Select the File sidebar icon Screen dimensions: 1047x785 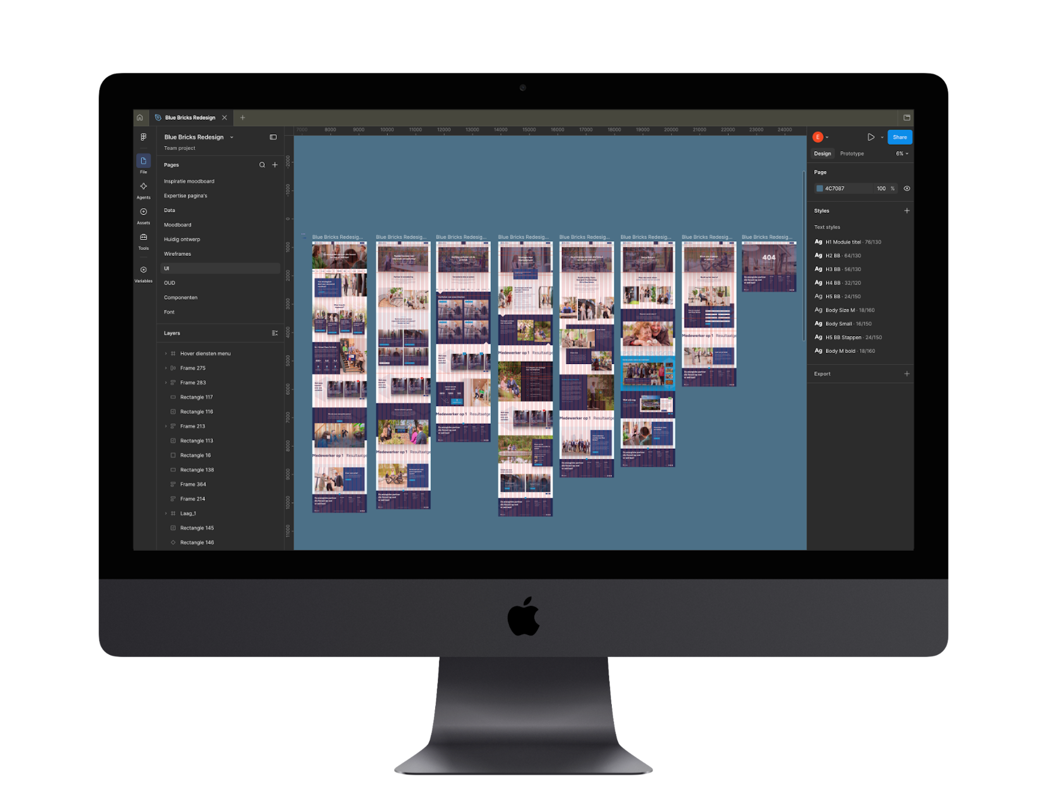(x=144, y=161)
